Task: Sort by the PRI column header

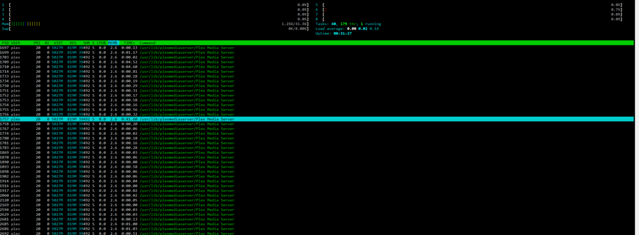Action: [37, 43]
